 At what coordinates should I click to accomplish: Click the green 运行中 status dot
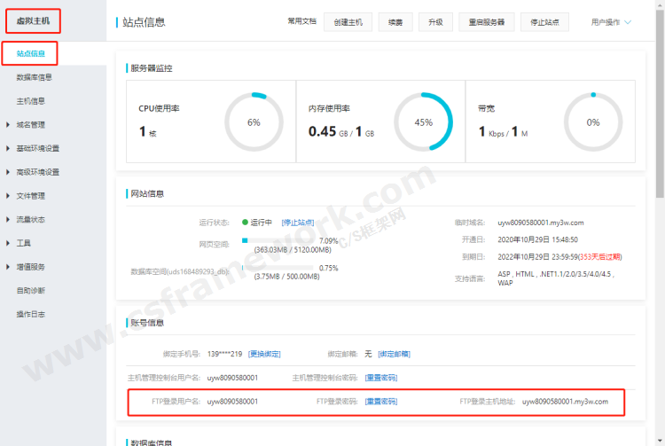pos(245,223)
